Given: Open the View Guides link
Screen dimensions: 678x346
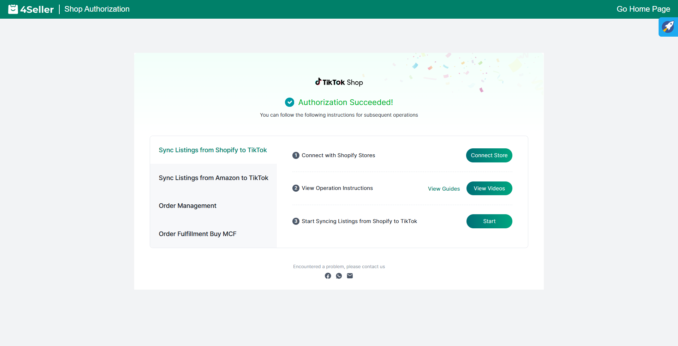Looking at the screenshot, I should click(444, 189).
